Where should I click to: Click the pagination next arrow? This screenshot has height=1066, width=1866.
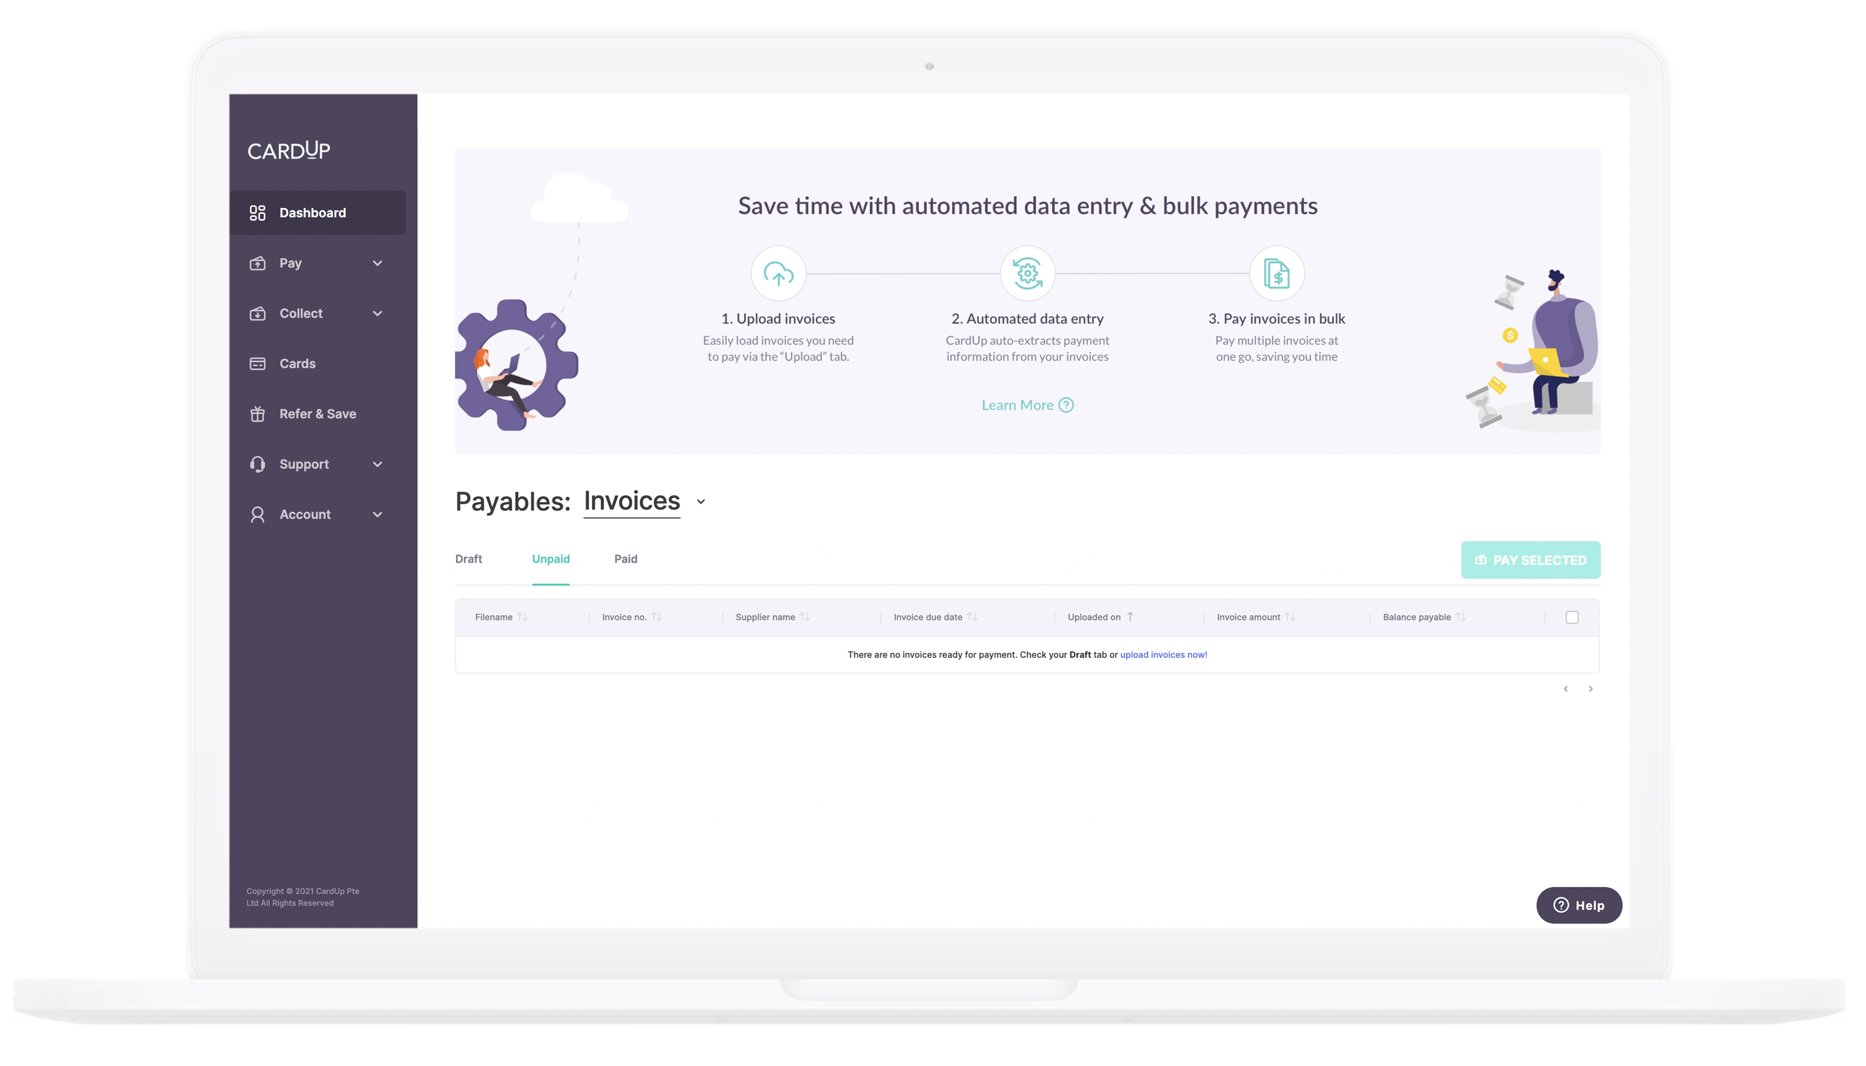point(1590,689)
